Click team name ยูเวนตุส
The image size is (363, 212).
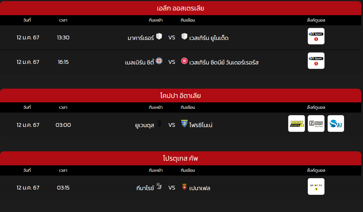145,125
